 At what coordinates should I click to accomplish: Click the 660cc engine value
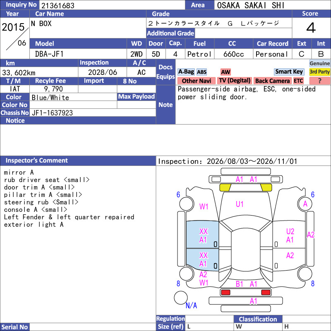pyautogui.click(x=233, y=54)
